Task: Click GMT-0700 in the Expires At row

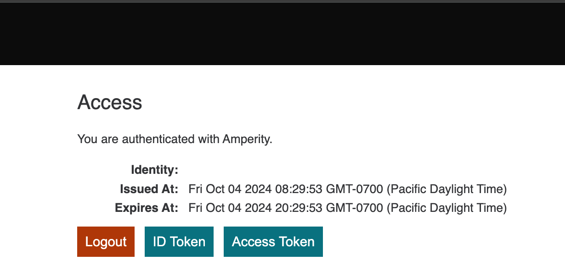Action: tap(354, 208)
